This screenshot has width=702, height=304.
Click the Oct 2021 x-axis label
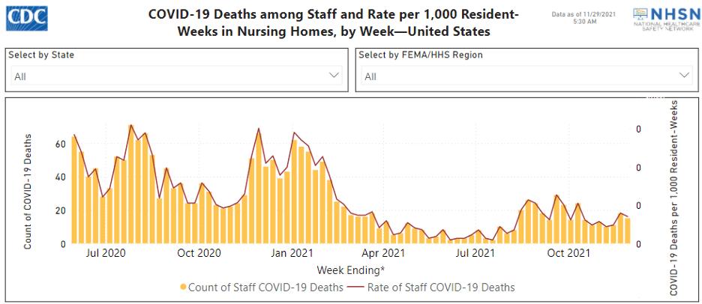click(568, 254)
